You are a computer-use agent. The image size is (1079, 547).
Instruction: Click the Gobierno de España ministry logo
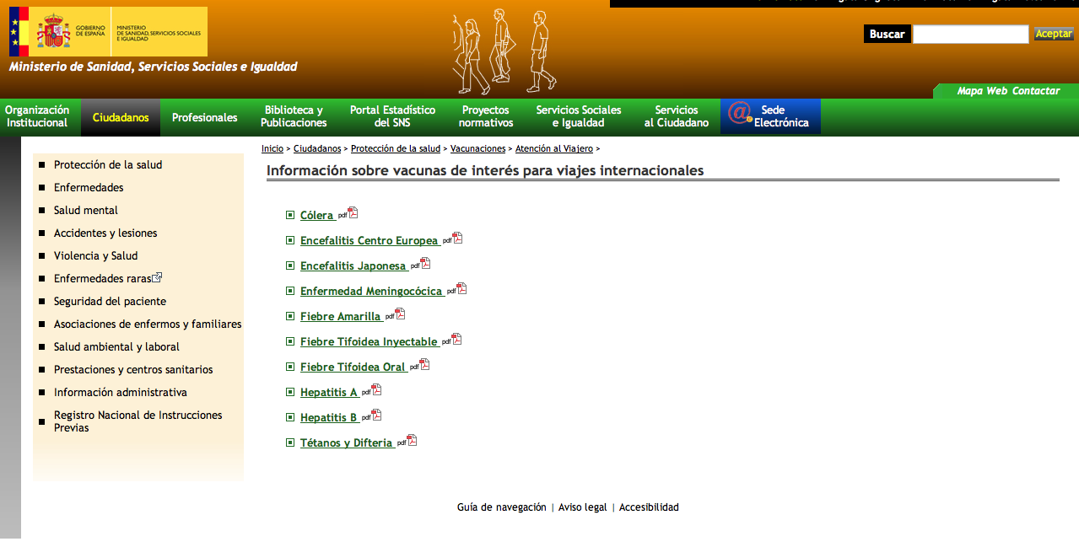[108, 31]
